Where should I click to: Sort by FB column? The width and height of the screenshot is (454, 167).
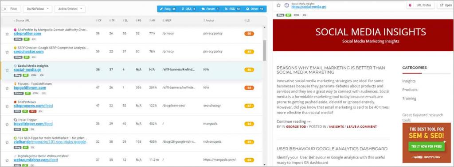click(x=138, y=20)
